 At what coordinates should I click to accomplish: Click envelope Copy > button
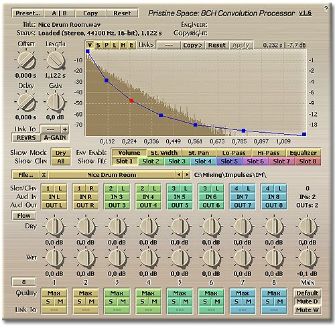pyautogui.click(x=193, y=45)
